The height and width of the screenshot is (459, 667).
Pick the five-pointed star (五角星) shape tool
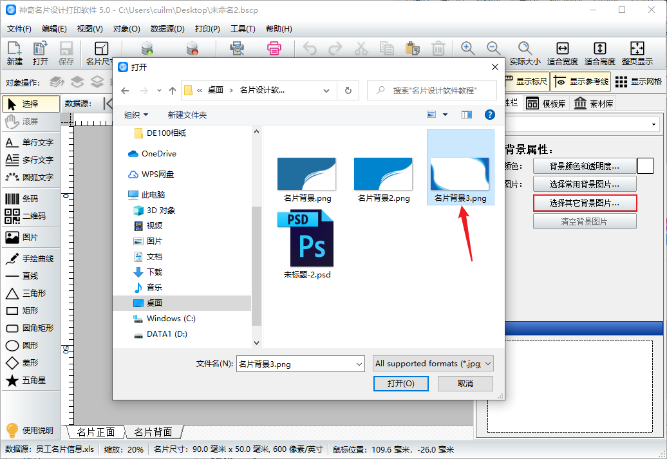coord(30,380)
